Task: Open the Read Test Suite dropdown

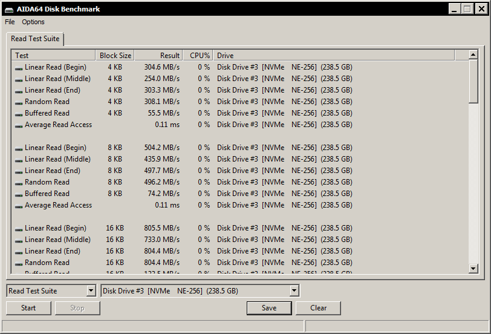Action: coord(91,291)
